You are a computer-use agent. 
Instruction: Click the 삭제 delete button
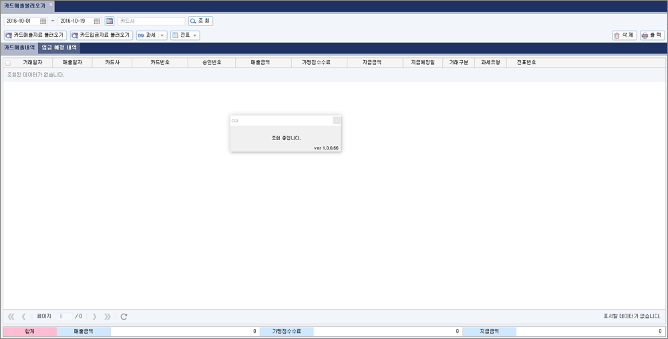tap(625, 35)
